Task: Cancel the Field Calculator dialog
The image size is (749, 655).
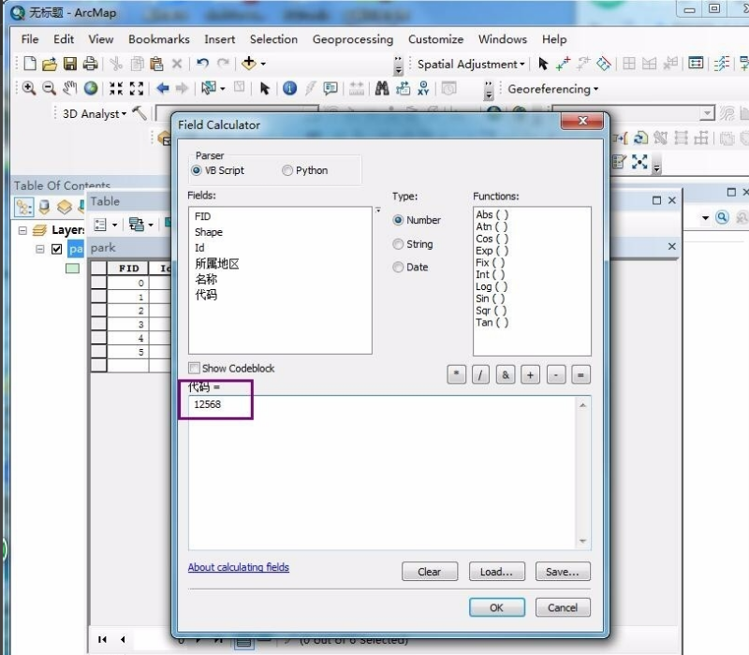Action: (x=563, y=607)
